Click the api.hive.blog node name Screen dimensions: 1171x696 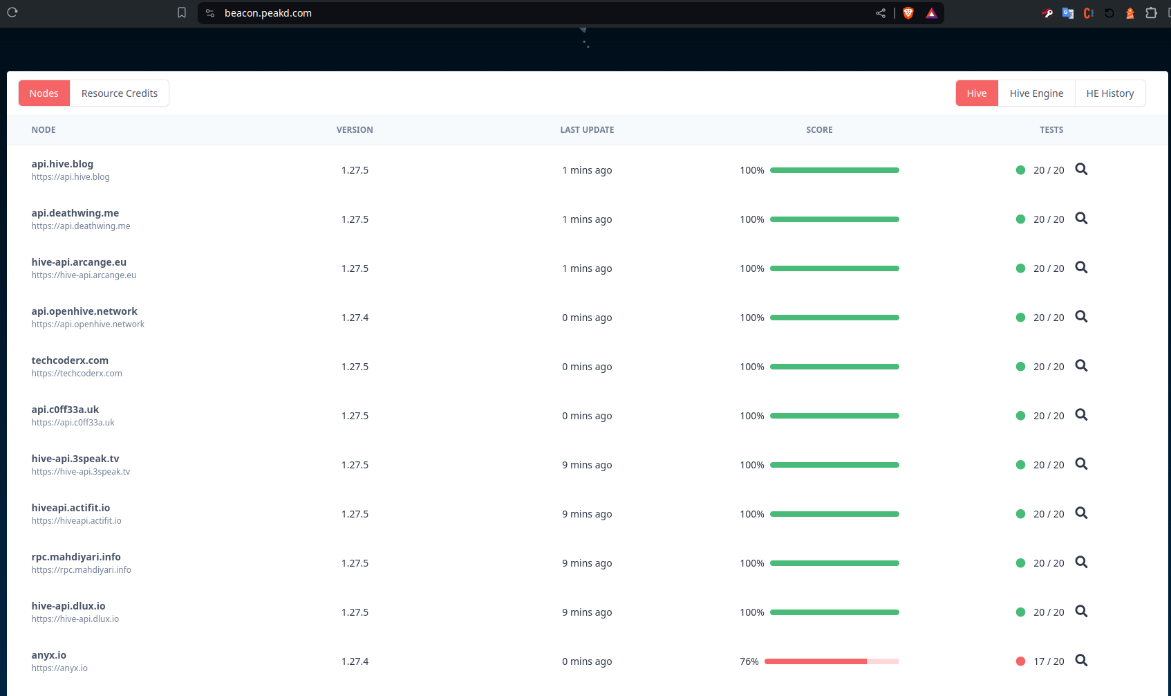pyautogui.click(x=62, y=164)
